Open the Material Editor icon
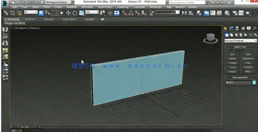The height and width of the screenshot is (132, 258). click(x=227, y=13)
